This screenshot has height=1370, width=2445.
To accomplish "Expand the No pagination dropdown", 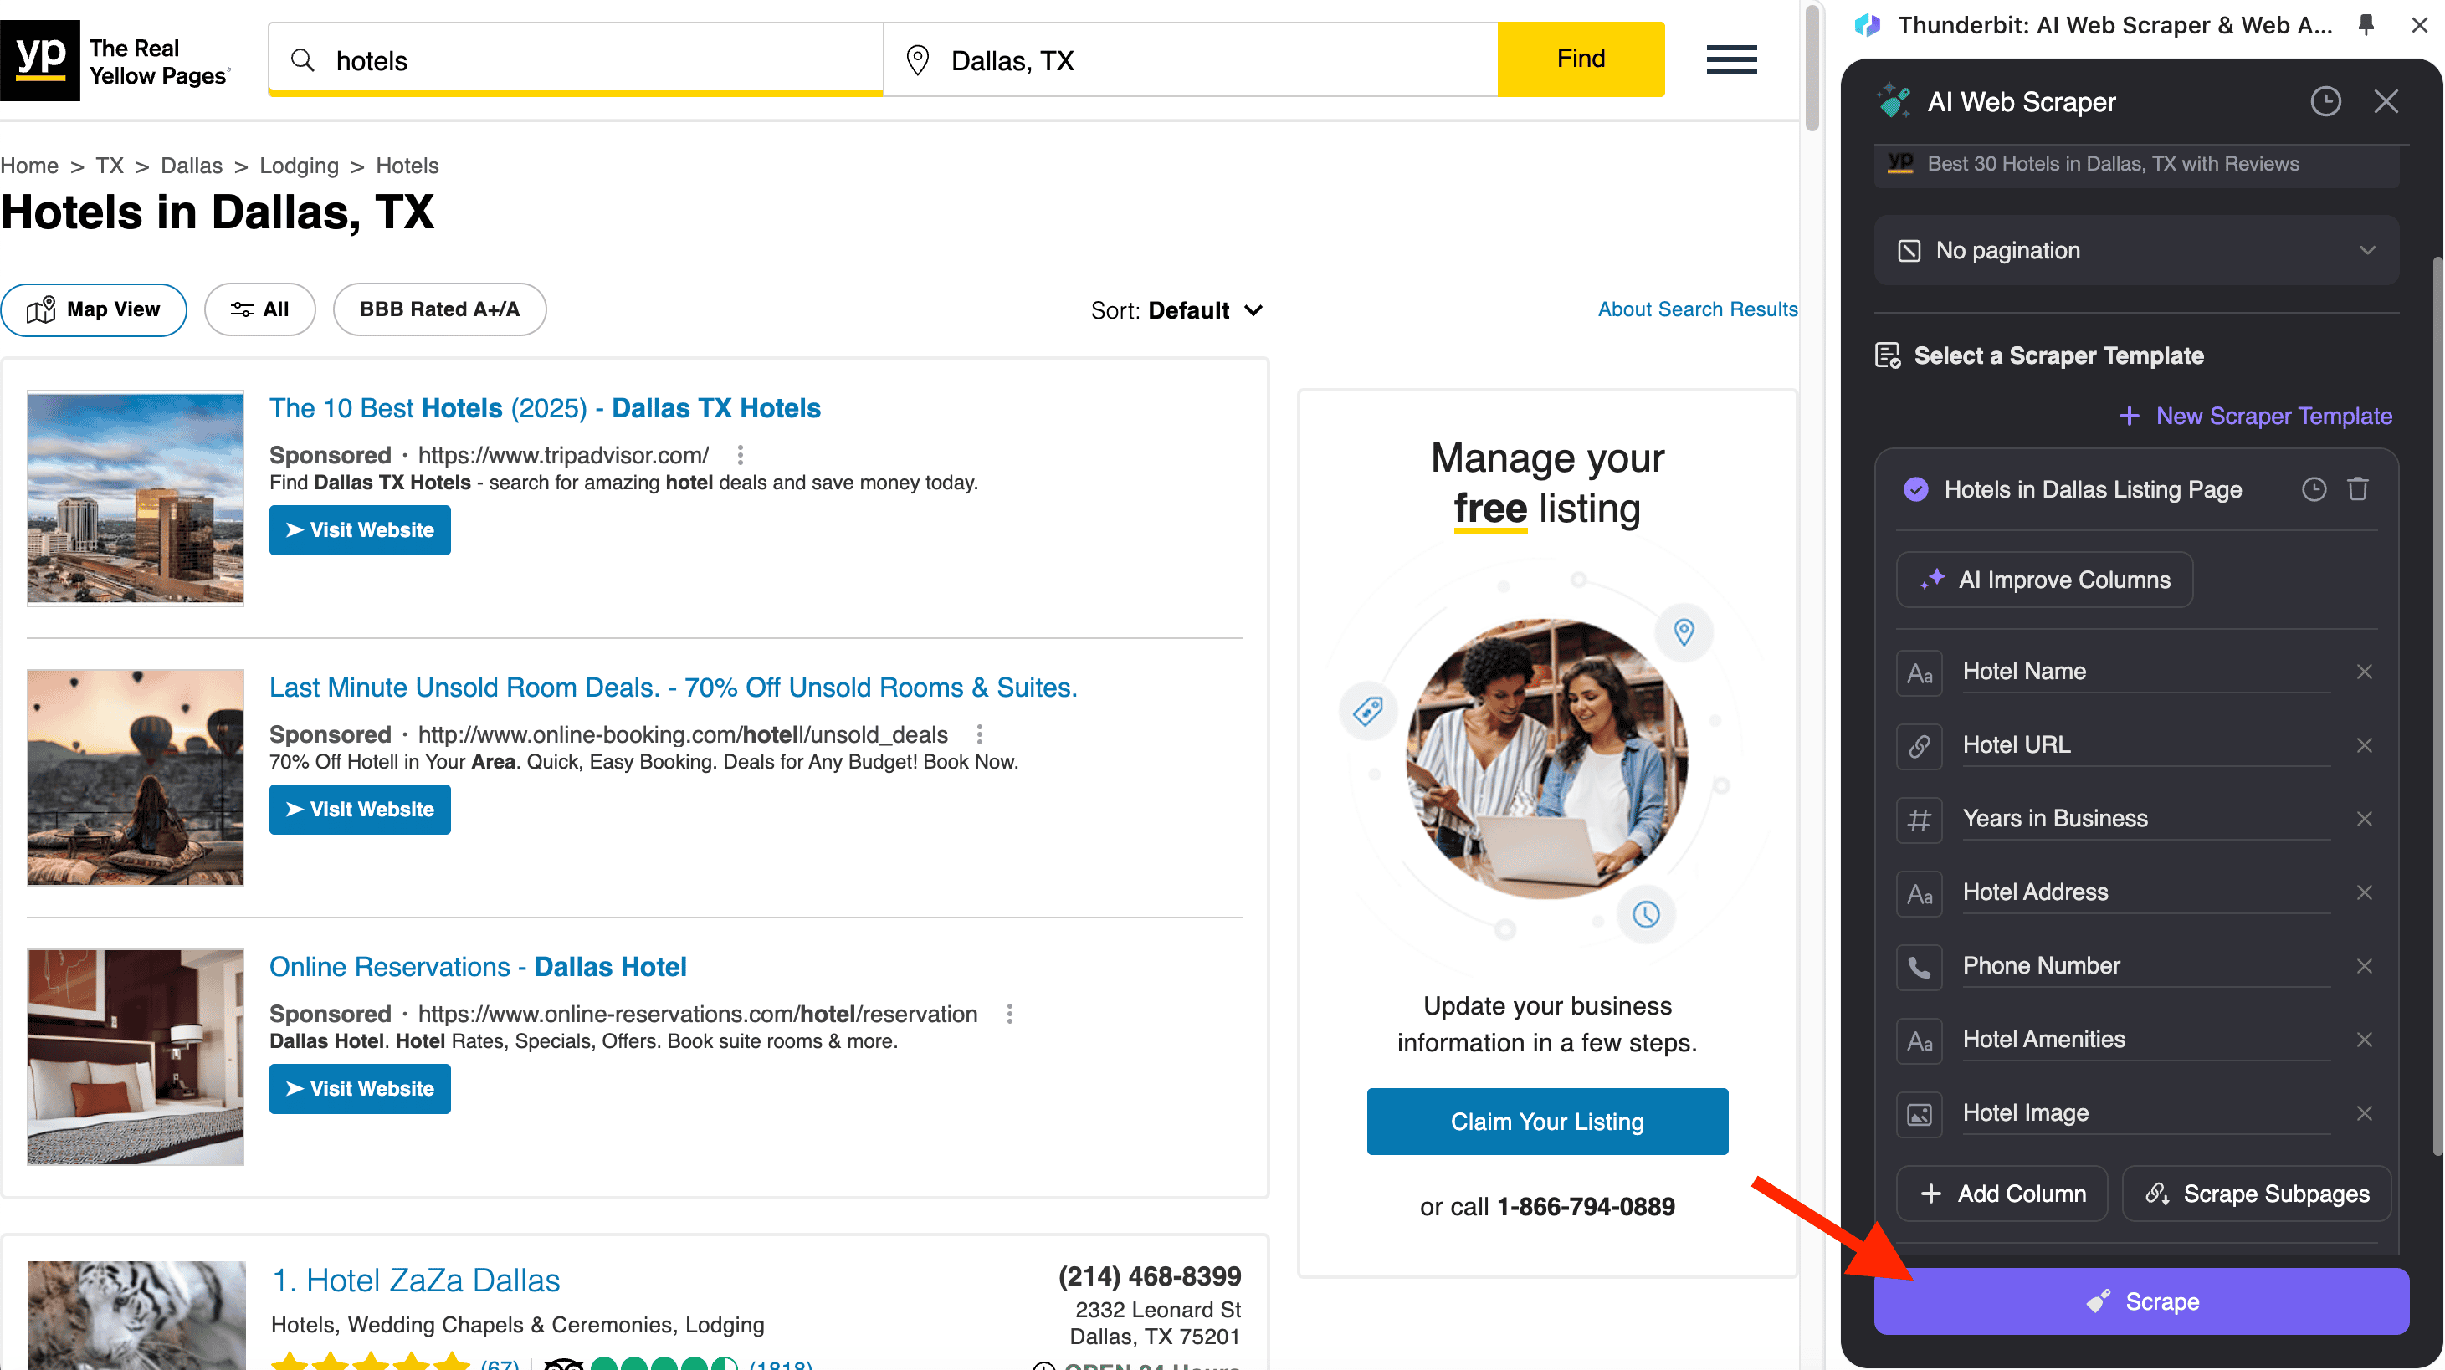I will click(2135, 250).
